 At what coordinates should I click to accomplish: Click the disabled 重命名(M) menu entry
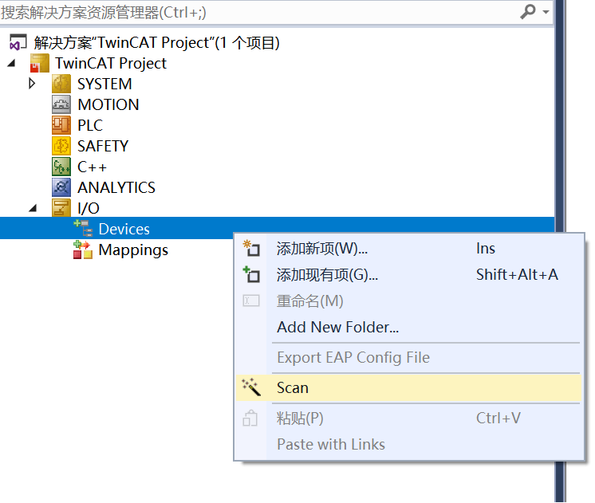pos(408,301)
